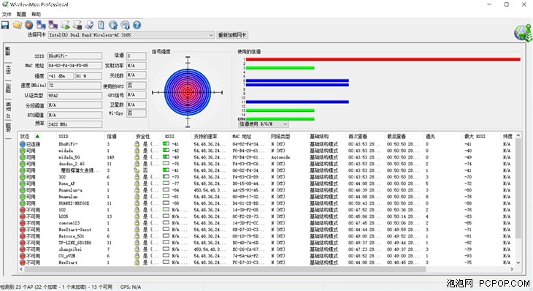Click the purple connected computers toolbar icon
Screen dimensions: 533x291
tap(53, 25)
